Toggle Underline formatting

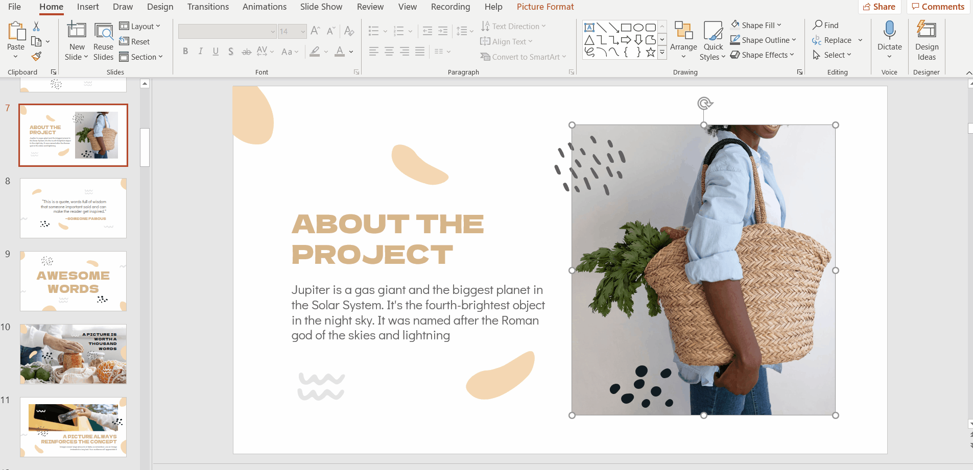coord(216,52)
